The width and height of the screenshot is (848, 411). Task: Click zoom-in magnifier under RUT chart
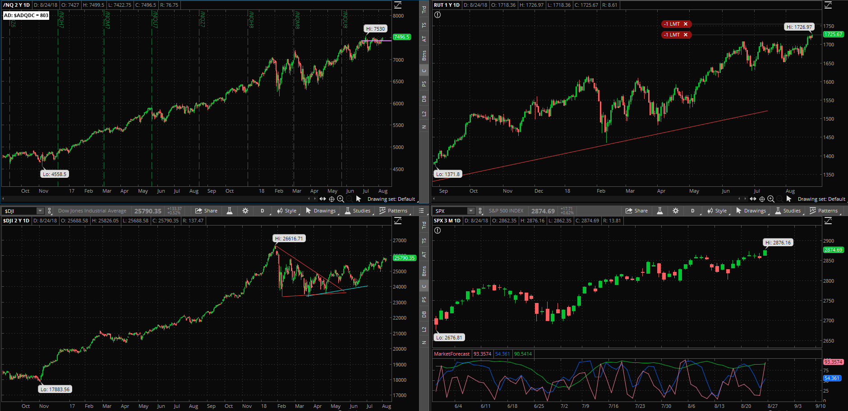[x=771, y=199]
